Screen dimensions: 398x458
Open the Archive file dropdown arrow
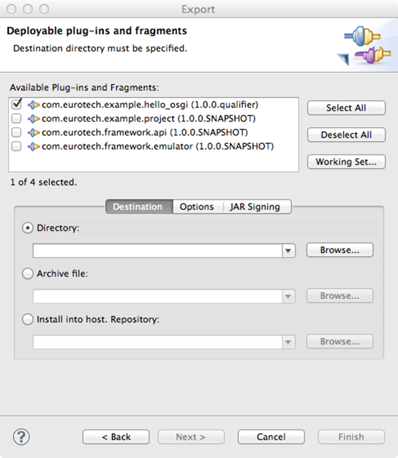[x=288, y=296]
